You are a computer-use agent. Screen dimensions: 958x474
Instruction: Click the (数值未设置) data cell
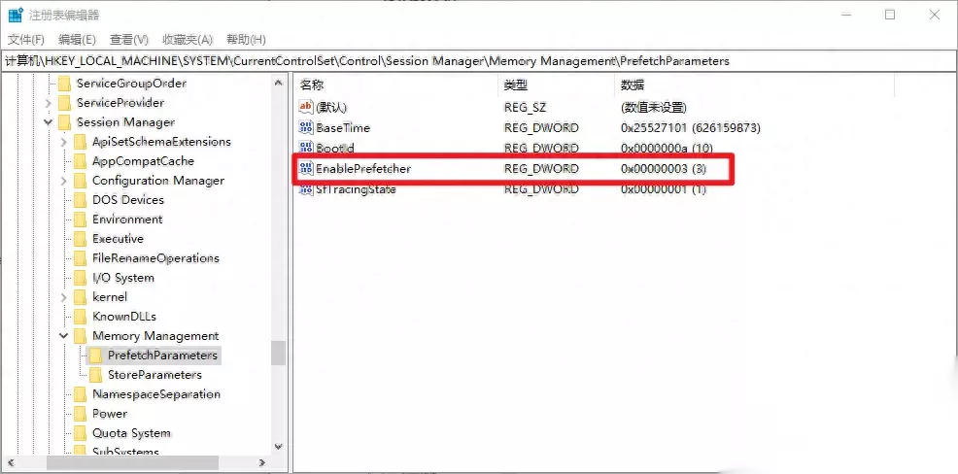(x=653, y=108)
